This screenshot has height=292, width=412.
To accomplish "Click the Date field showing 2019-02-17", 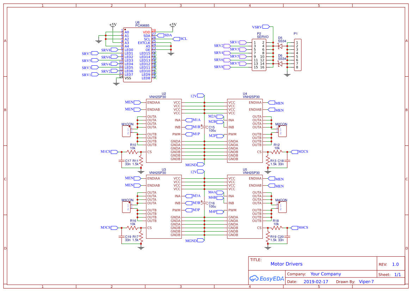I will (316, 281).
